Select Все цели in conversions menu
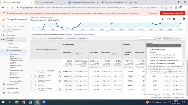188x105 pixels. (153, 52)
